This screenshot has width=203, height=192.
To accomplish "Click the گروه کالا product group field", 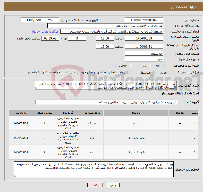I will point(106,102).
